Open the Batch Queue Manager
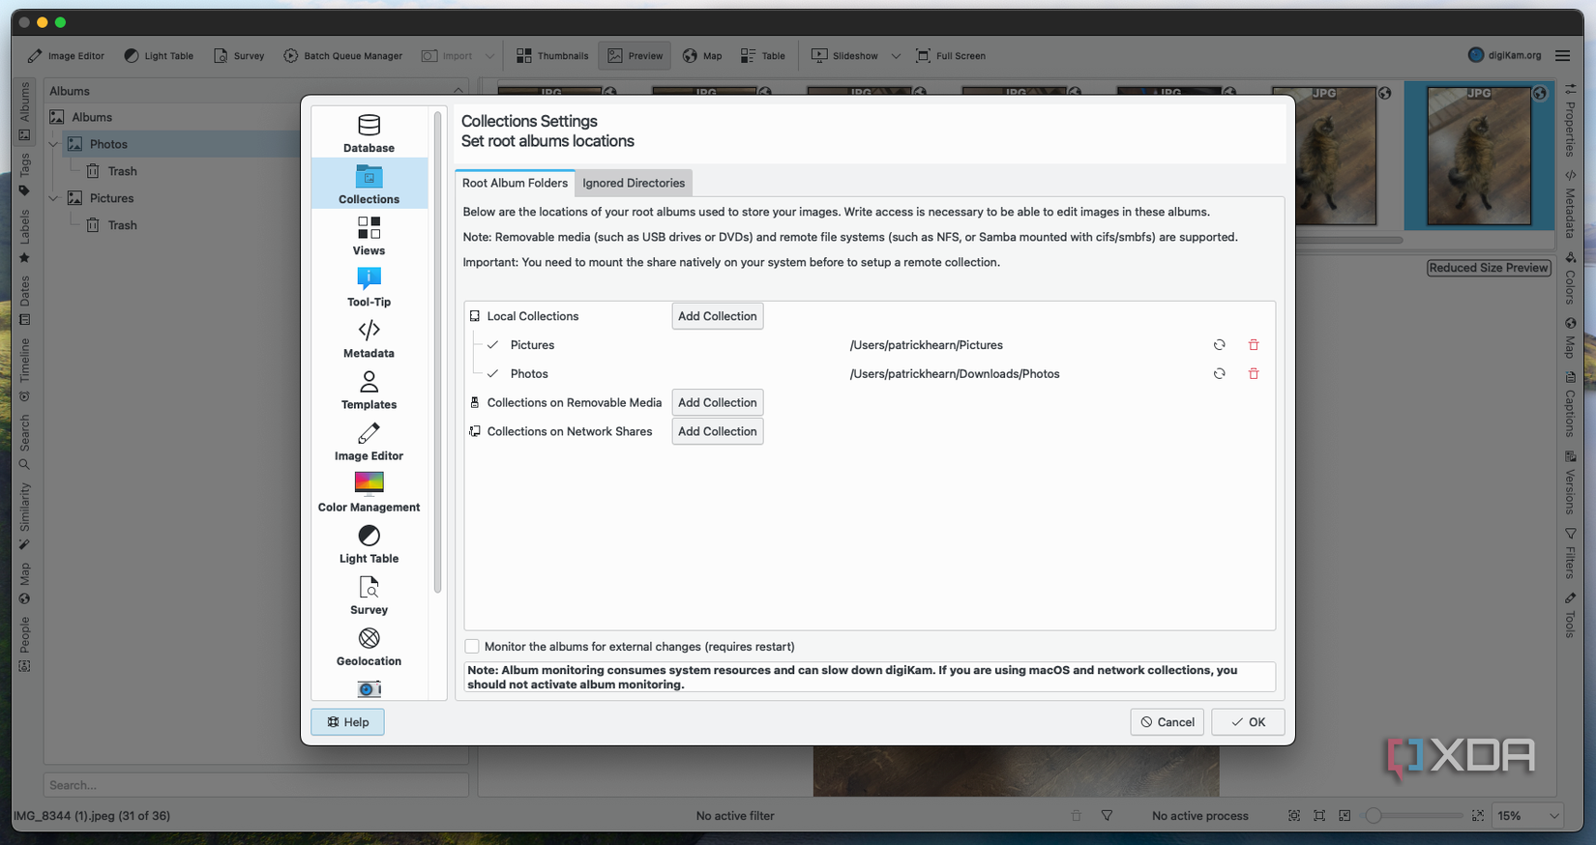This screenshot has width=1596, height=845. click(342, 56)
